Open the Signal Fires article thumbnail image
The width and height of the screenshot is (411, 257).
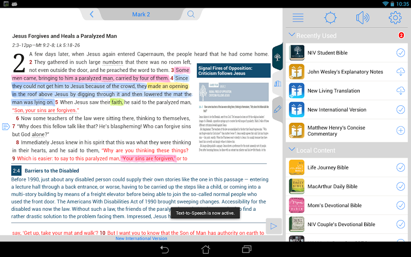pos(234,92)
